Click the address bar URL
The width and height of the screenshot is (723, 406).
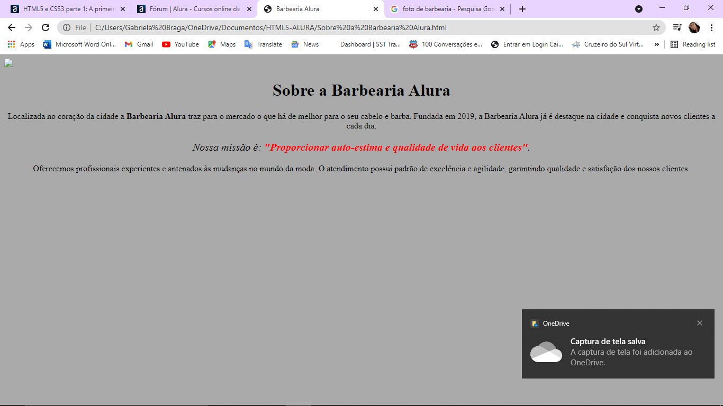(x=271, y=27)
